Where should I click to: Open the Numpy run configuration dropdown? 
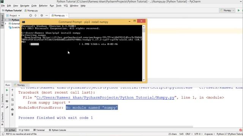227,10
